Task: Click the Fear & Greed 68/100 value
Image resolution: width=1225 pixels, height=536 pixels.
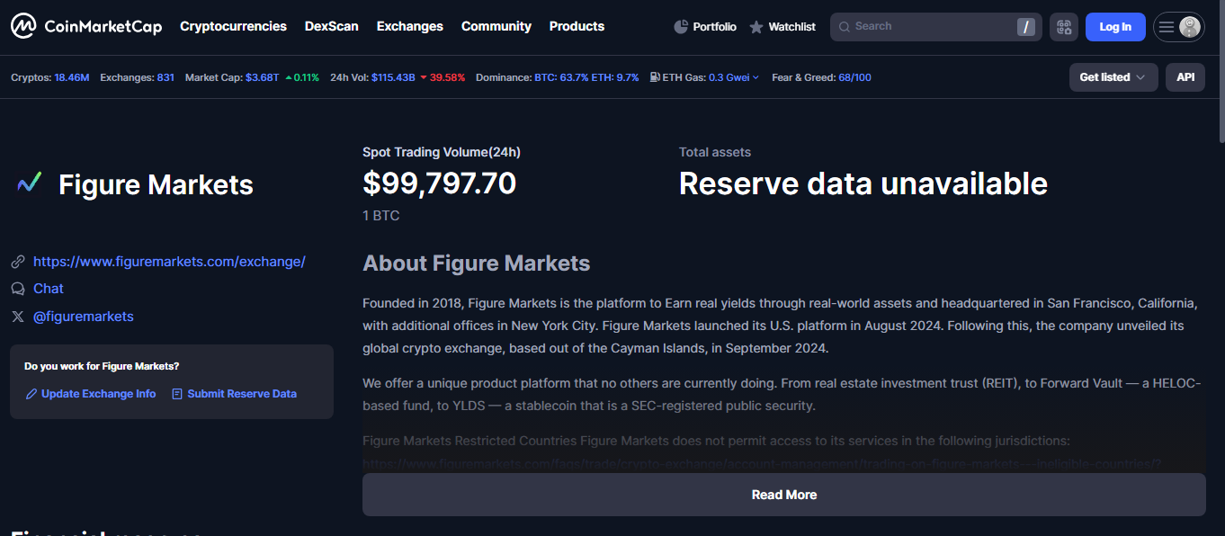Action: 854,77
